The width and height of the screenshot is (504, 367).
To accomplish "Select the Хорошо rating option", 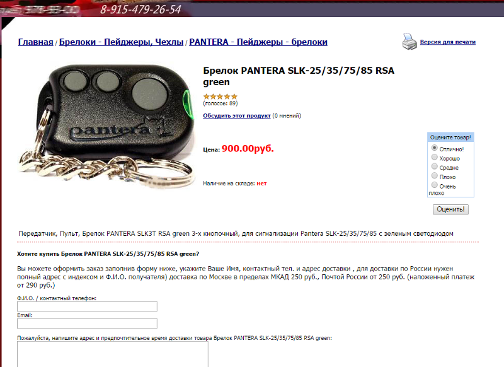I will click(x=435, y=157).
